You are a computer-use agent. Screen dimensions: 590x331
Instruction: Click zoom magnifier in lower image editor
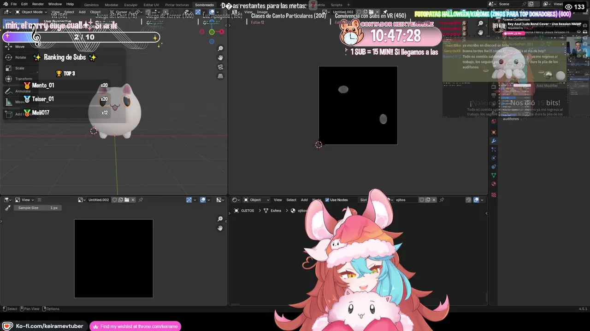coord(220,219)
